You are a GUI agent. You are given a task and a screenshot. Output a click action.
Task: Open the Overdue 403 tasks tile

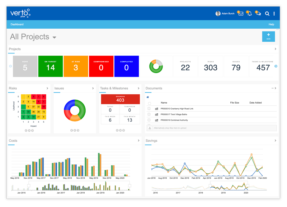coord(121,99)
